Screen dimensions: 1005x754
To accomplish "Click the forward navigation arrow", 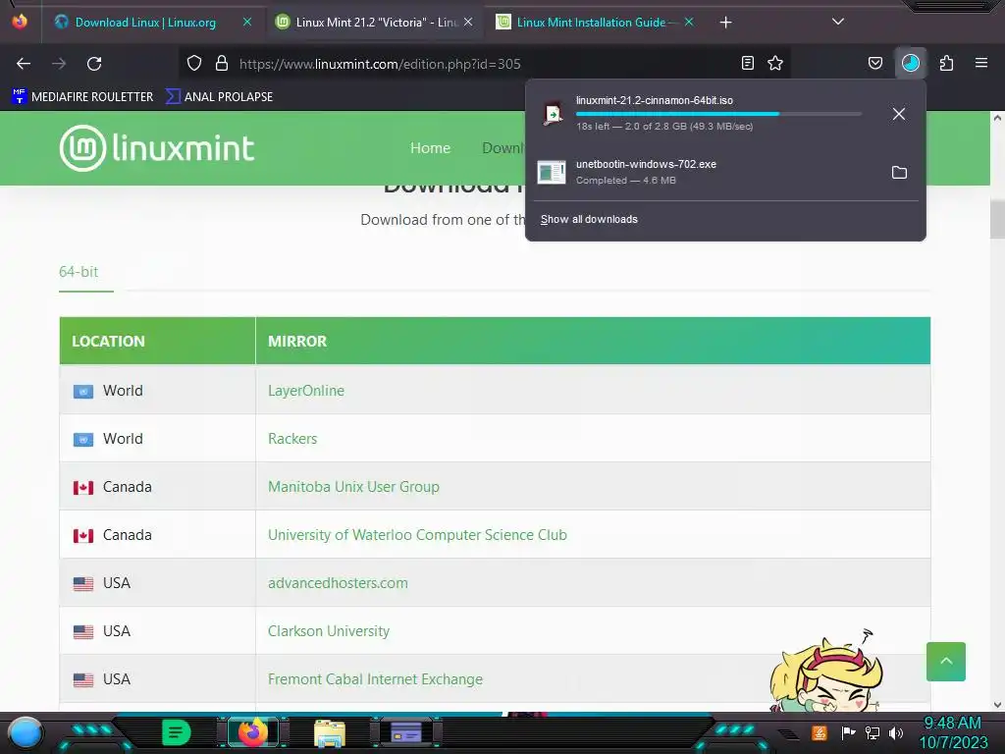I will [x=59, y=64].
